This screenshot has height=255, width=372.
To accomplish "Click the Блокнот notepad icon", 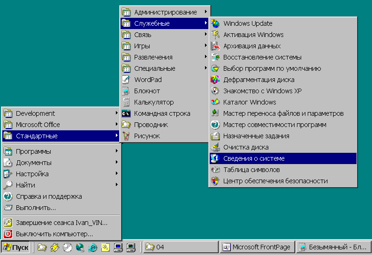I will [x=126, y=91].
